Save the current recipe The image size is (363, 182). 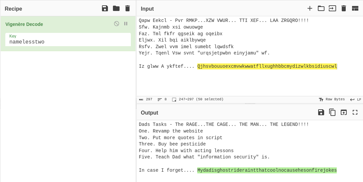tap(105, 8)
